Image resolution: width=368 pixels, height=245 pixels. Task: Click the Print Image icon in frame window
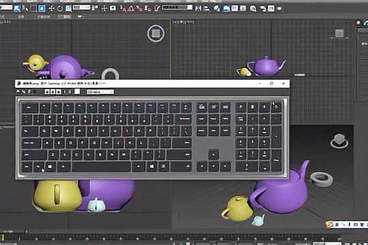click(x=29, y=92)
